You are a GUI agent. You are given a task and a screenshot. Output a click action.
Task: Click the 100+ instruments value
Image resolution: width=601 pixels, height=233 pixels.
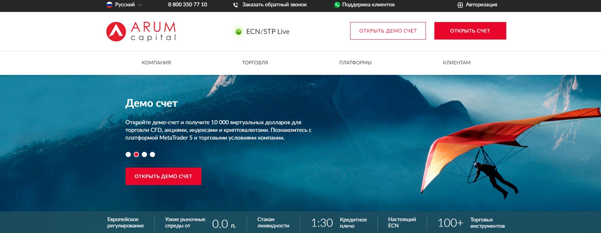pyautogui.click(x=450, y=223)
